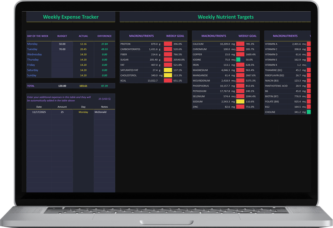The image size is (333, 228).
Task: Select the total budget 120.00
Action: (62, 86)
